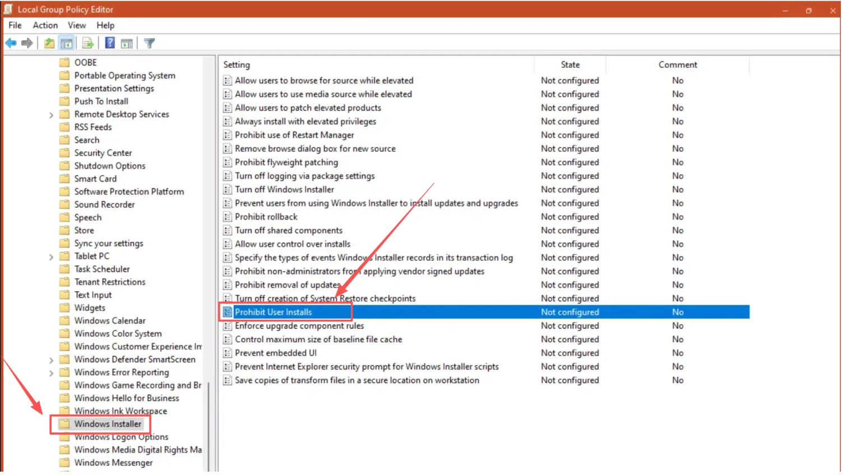Open the View menu

click(77, 25)
